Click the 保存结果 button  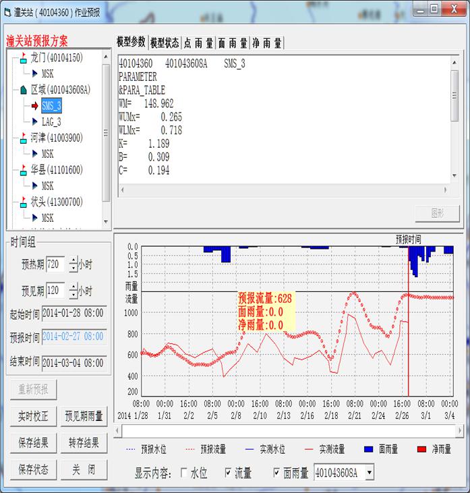click(33, 443)
